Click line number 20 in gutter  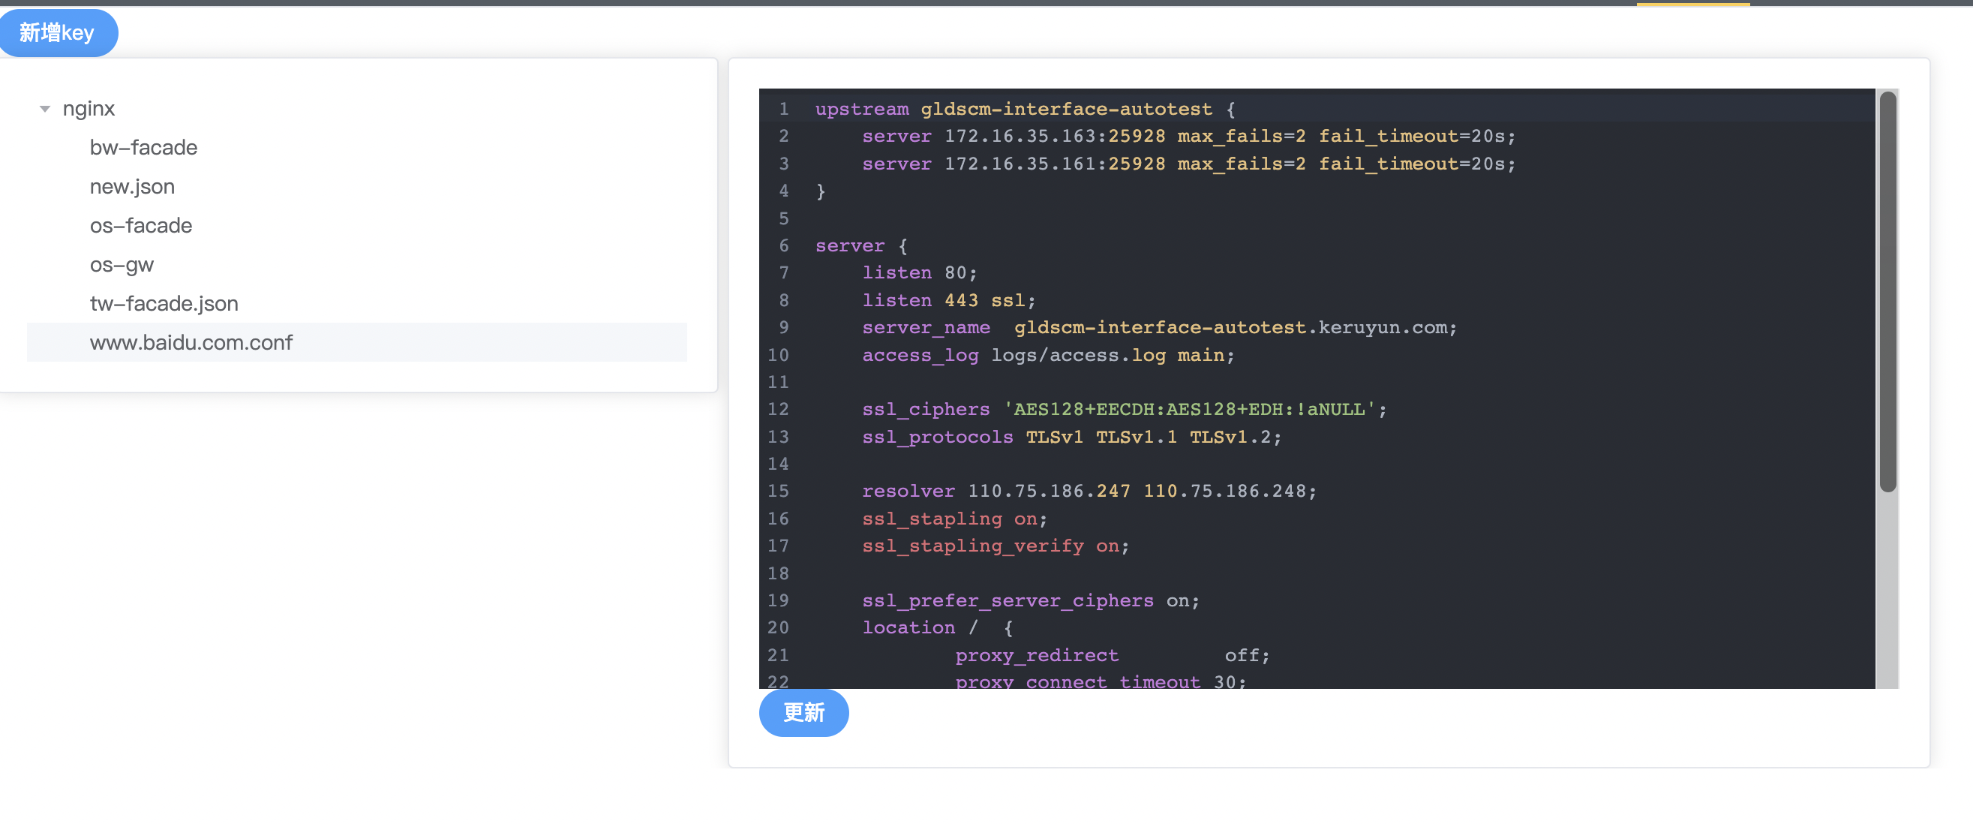tap(778, 628)
